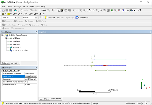Activate the Box Zoom tool
The height and width of the screenshot is (105, 152).
101,10
